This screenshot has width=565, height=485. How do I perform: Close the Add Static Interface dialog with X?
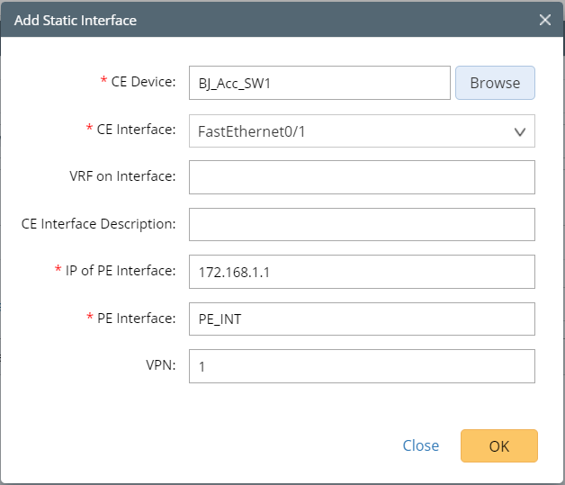[x=544, y=20]
